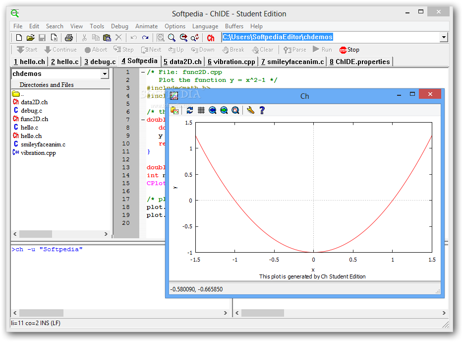Viewport: 463px width, 342px height.
Task: Select data2D.ch in the file list
Action: coord(30,102)
